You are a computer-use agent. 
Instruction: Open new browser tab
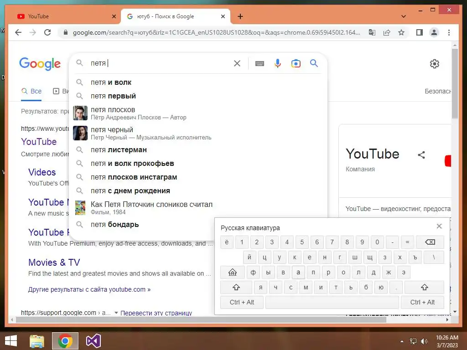point(240,16)
